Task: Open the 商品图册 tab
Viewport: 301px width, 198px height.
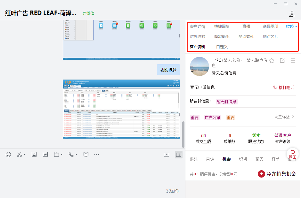Action: (x=271, y=27)
